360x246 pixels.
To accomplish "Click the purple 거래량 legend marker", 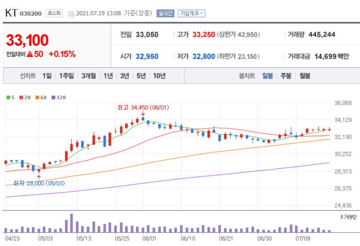I will click(x=342, y=217).
